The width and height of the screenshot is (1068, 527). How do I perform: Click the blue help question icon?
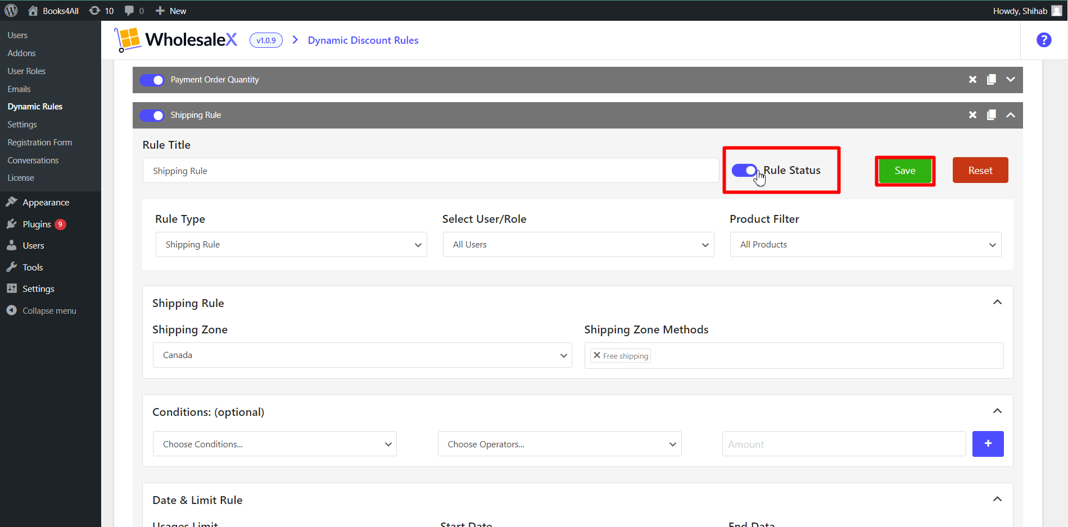pos(1044,40)
